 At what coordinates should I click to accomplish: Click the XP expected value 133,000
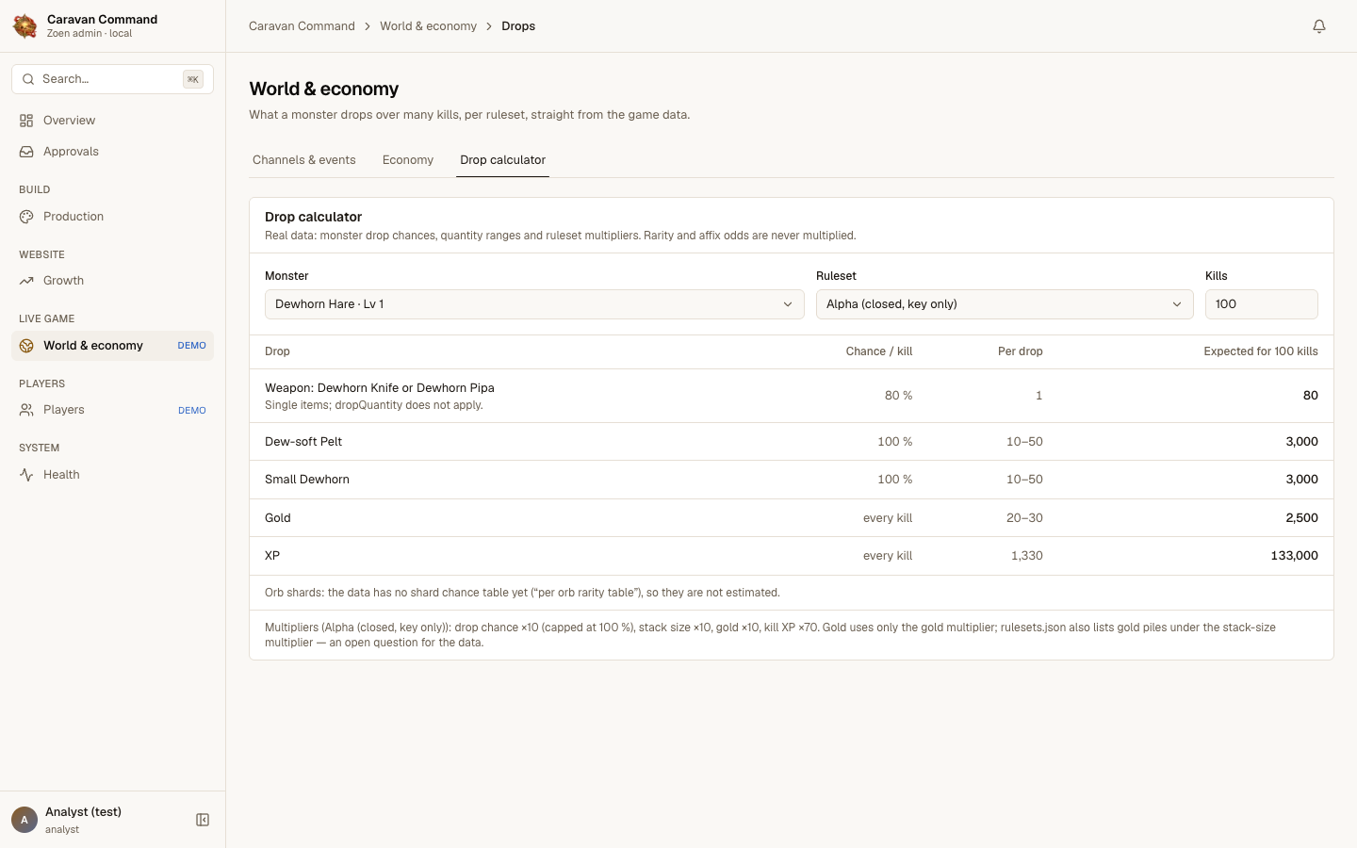coord(1294,556)
